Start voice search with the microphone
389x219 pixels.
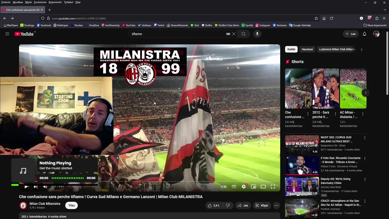pyautogui.click(x=257, y=34)
